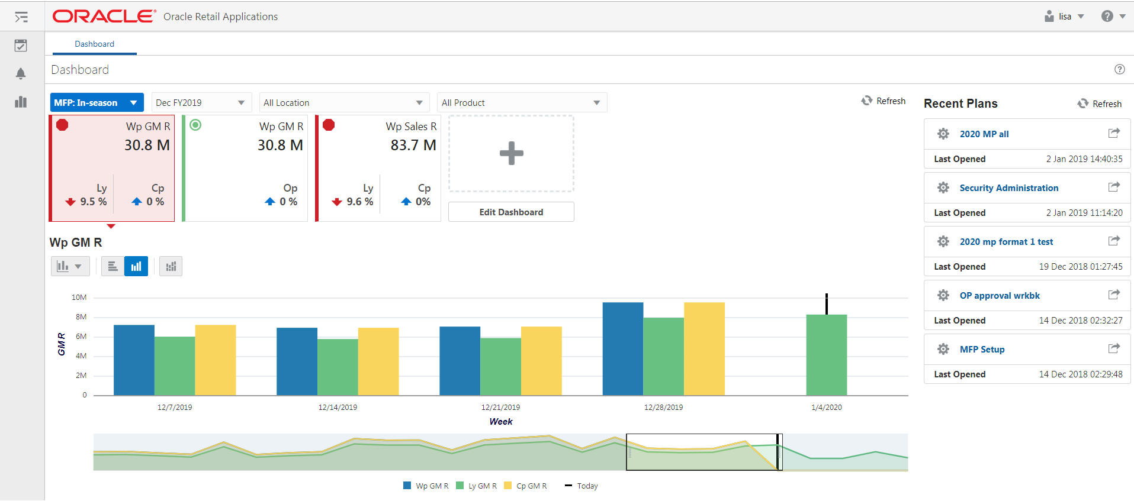Viewport: 1134px width, 501px height.
Task: Open the Dec FY2019 period dropdown
Action: [201, 102]
